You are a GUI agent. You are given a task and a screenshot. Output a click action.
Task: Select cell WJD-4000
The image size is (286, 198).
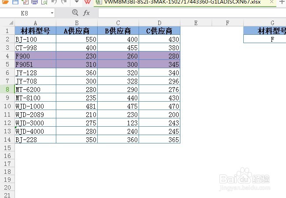click(35, 131)
